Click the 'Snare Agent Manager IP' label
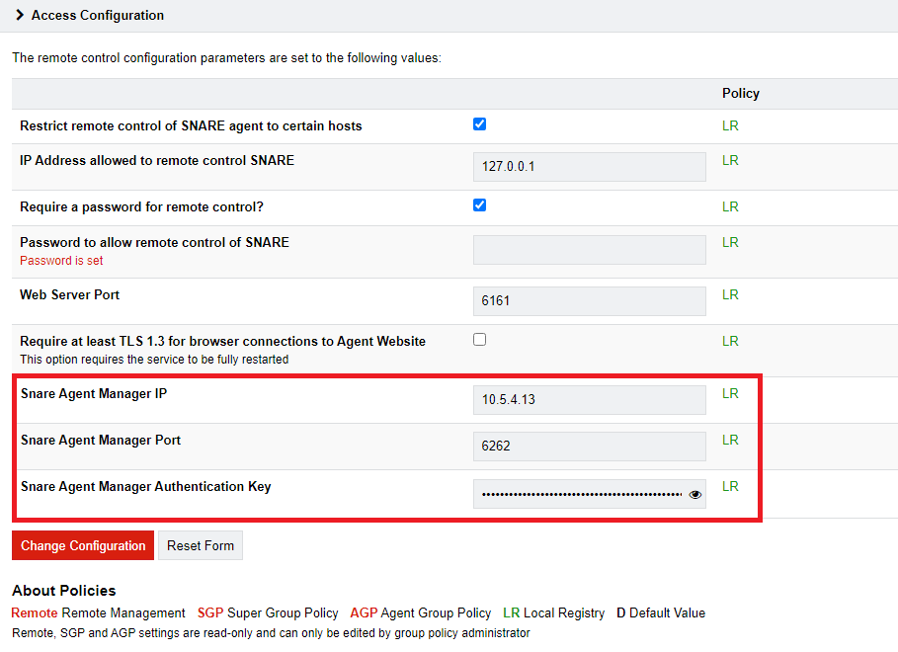The height and width of the screenshot is (652, 898). pos(94,393)
